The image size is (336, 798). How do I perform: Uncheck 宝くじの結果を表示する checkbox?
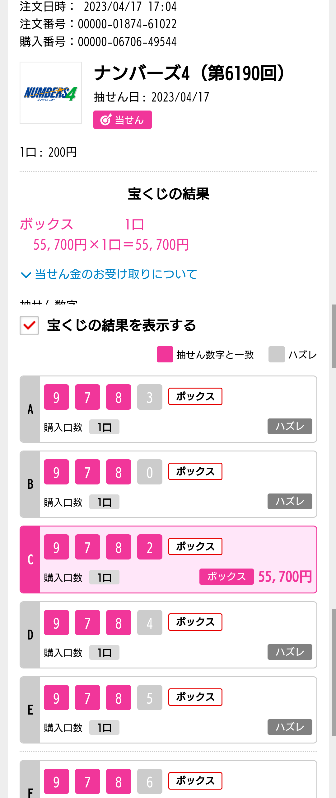pyautogui.click(x=29, y=325)
